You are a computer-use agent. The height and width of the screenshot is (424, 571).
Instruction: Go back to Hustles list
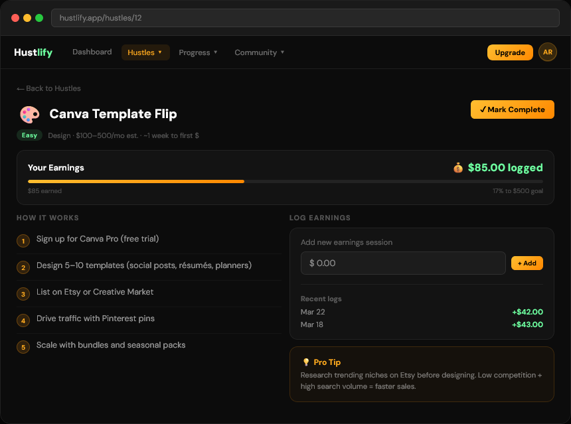pos(48,88)
